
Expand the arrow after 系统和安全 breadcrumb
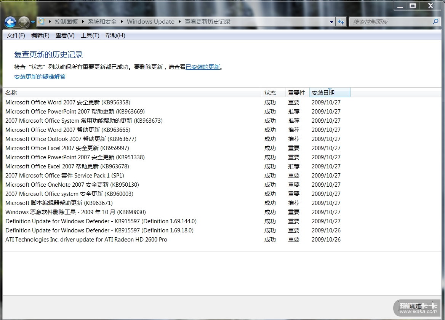(122, 22)
